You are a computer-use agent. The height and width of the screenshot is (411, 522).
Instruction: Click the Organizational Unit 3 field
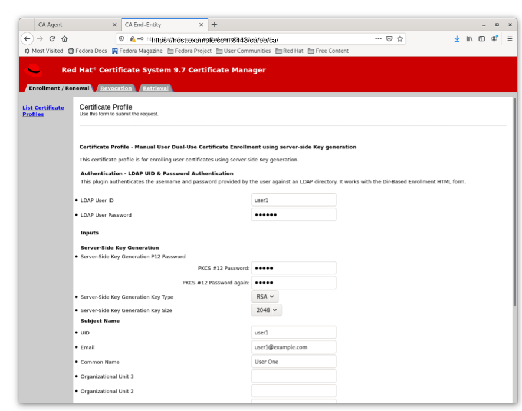(x=293, y=376)
